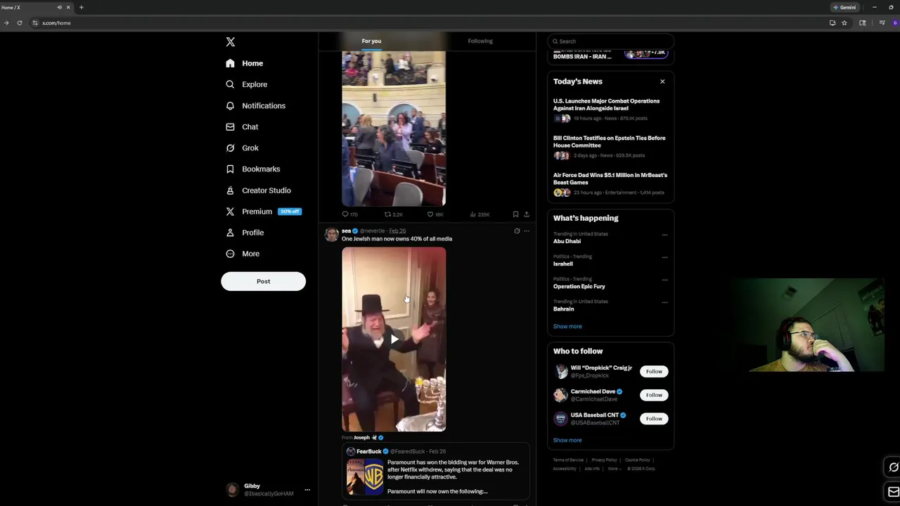Open Creator Studio
The width and height of the screenshot is (900, 506).
258,190
